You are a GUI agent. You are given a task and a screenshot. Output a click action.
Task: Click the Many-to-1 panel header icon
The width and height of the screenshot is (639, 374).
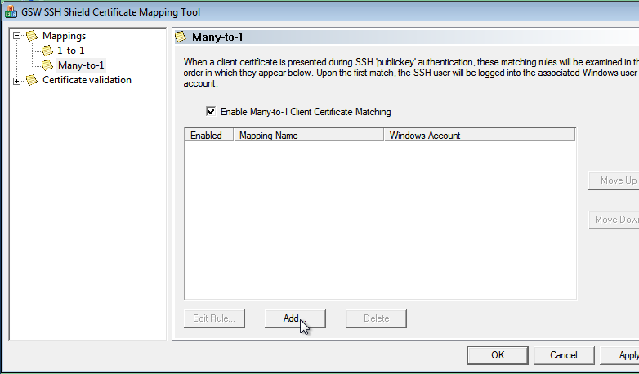[181, 37]
